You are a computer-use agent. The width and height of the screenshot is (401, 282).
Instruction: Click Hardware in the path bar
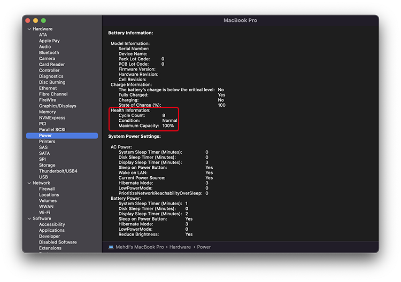180,247
